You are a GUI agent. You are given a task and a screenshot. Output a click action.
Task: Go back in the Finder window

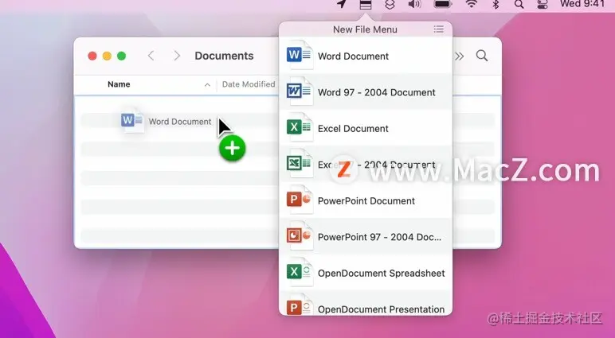[x=151, y=56]
